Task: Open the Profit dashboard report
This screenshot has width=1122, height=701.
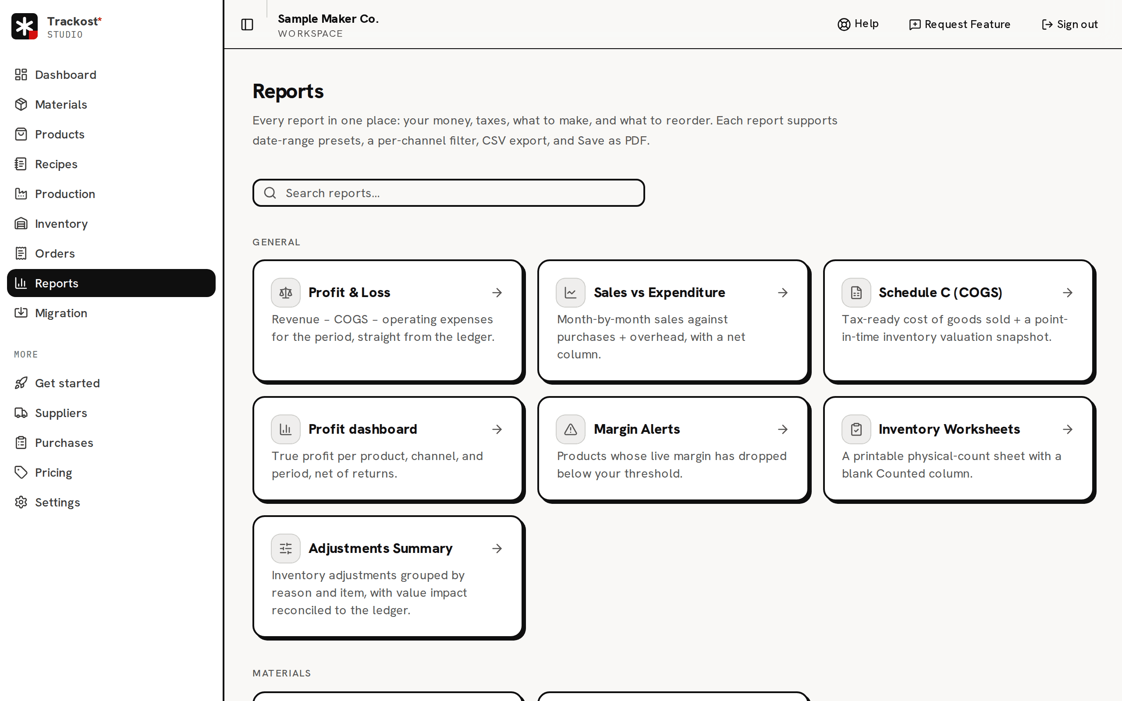Action: [x=388, y=449]
